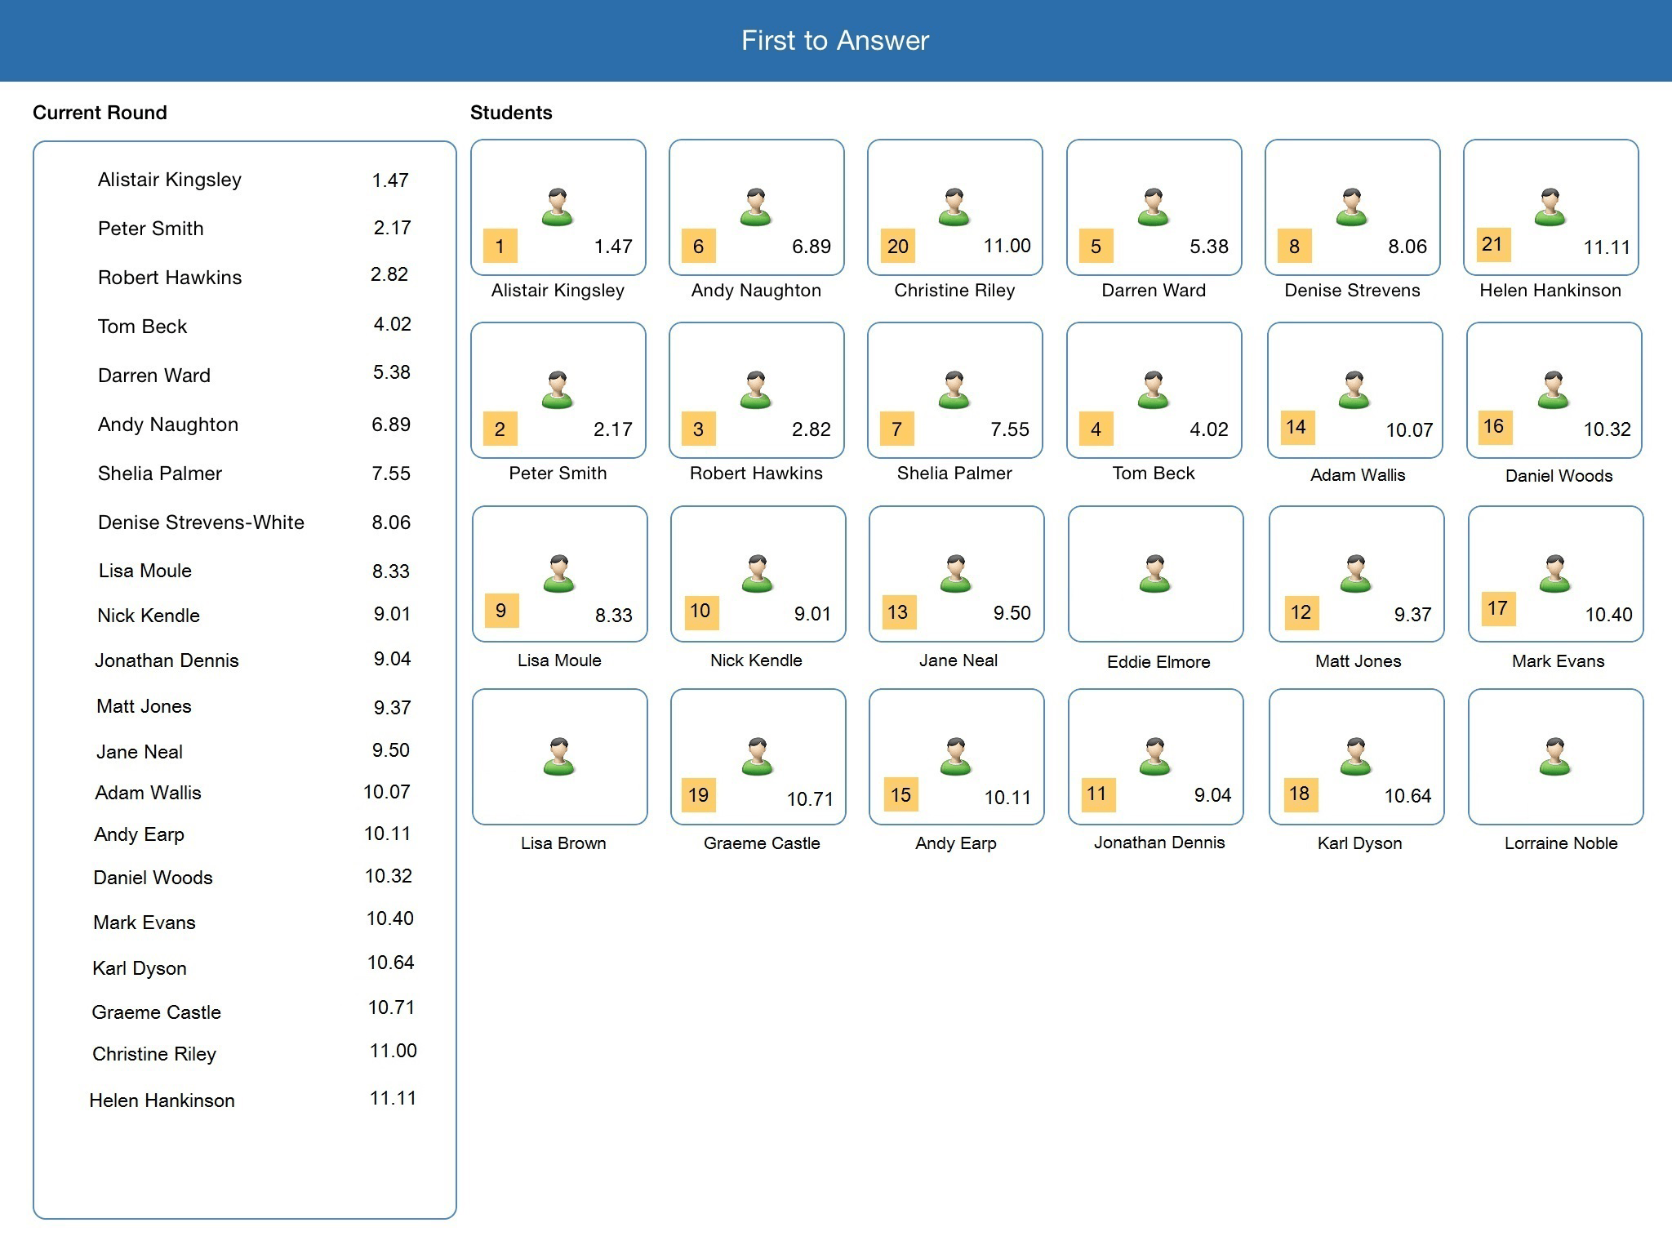Select Jonathan Dennis's student avatar icon
Image resolution: width=1672 pixels, height=1254 pixels.
[1154, 756]
